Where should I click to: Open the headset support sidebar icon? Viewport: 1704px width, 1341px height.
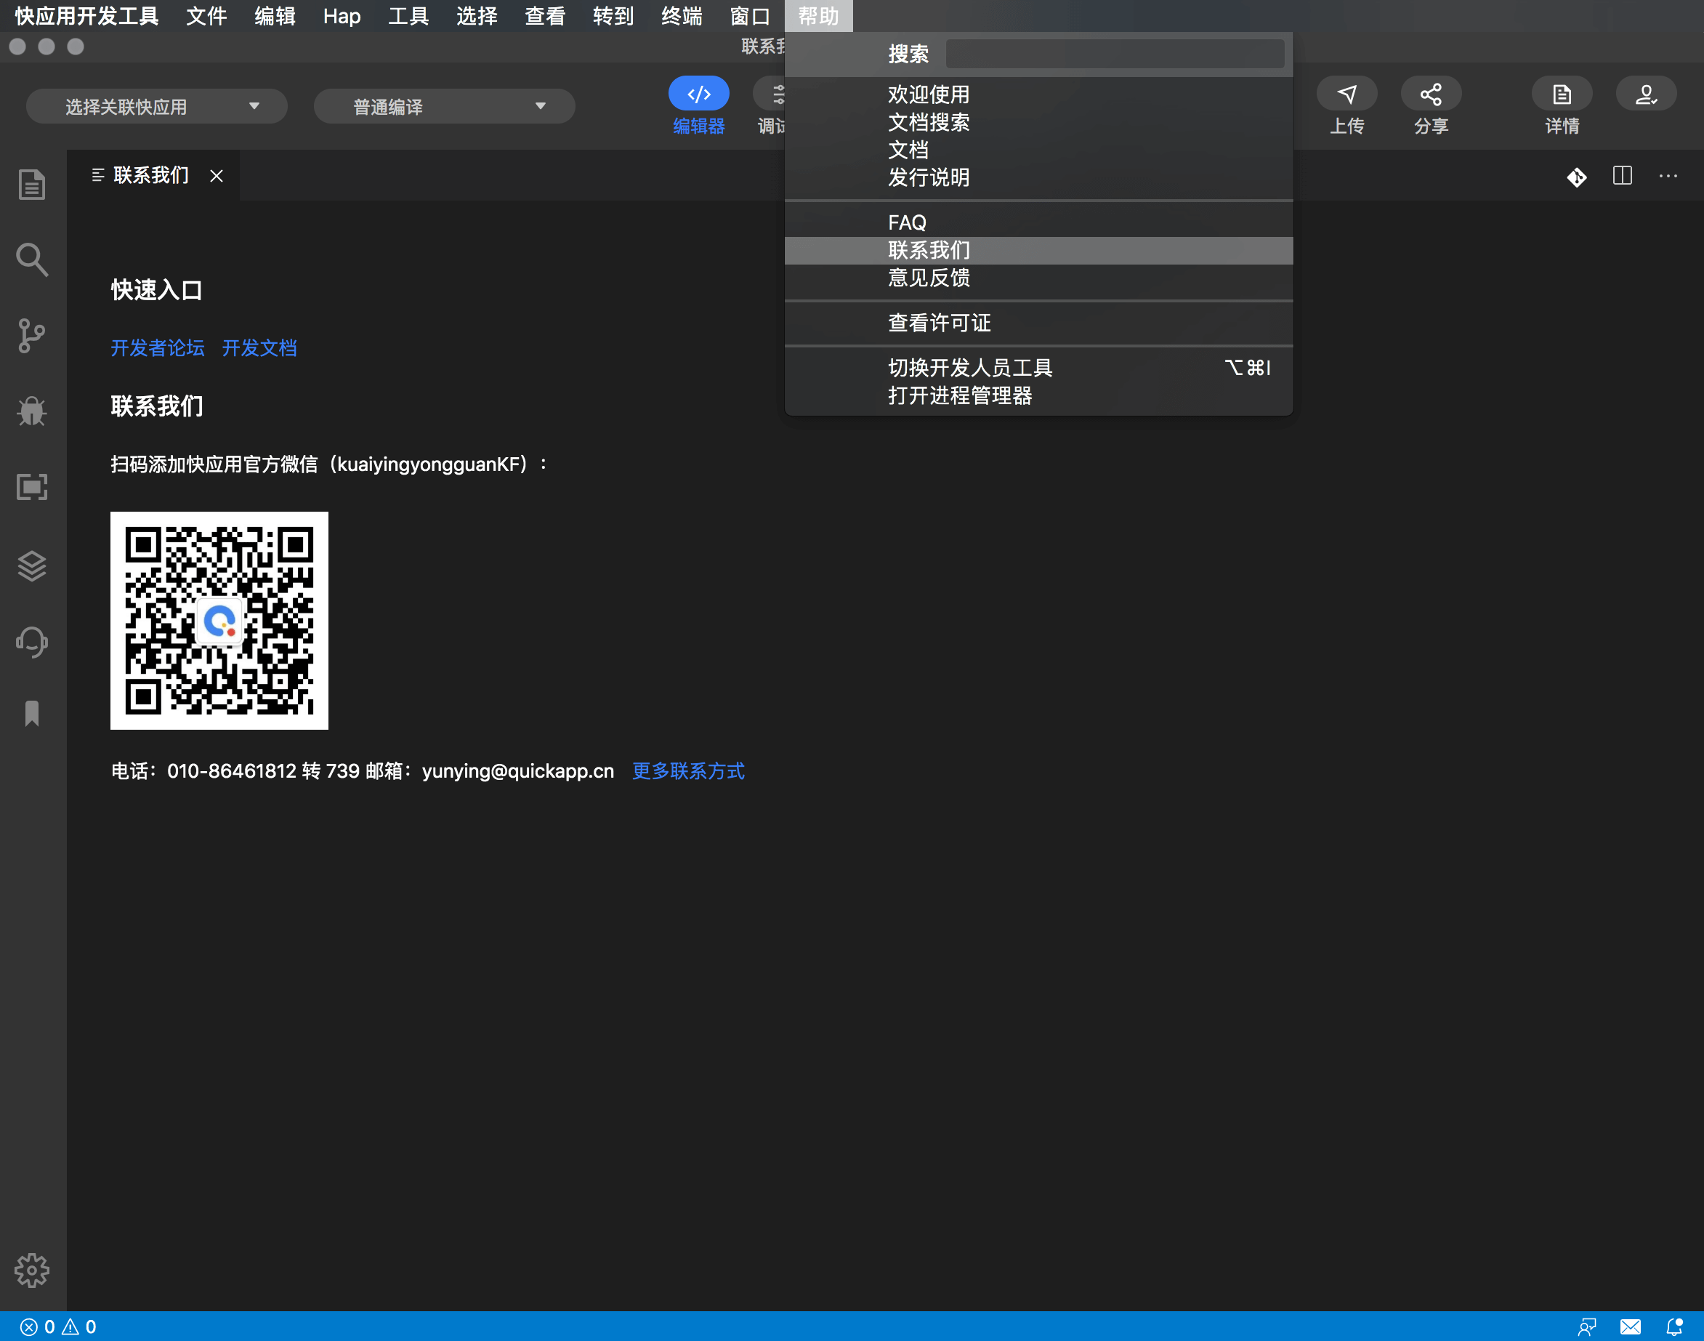tap(31, 642)
